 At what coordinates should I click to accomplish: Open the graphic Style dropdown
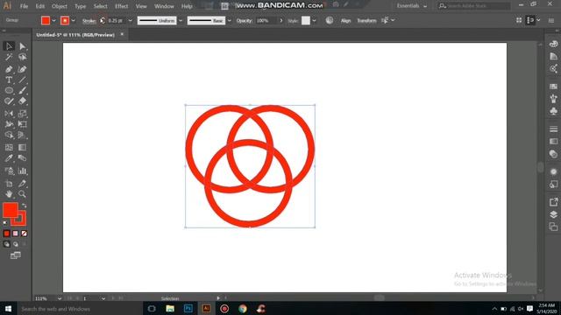coord(314,21)
